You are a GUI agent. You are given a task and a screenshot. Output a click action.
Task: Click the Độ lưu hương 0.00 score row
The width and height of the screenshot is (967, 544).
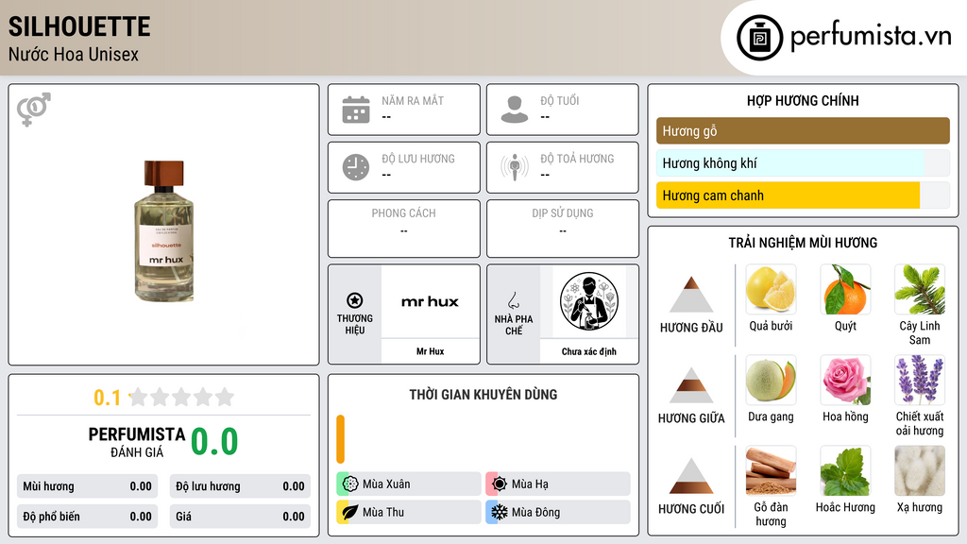tap(240, 486)
